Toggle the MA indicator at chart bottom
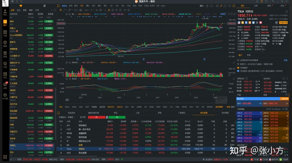This screenshot has height=163, width=292. coord(61,107)
